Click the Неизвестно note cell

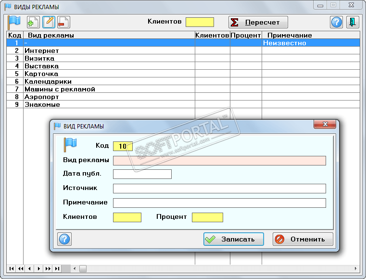point(311,43)
